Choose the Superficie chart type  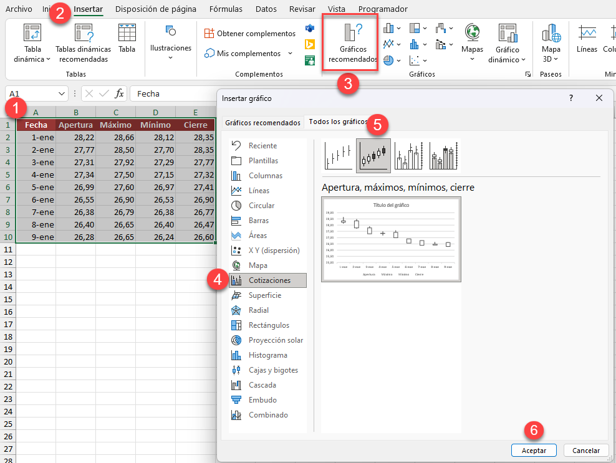[267, 295]
